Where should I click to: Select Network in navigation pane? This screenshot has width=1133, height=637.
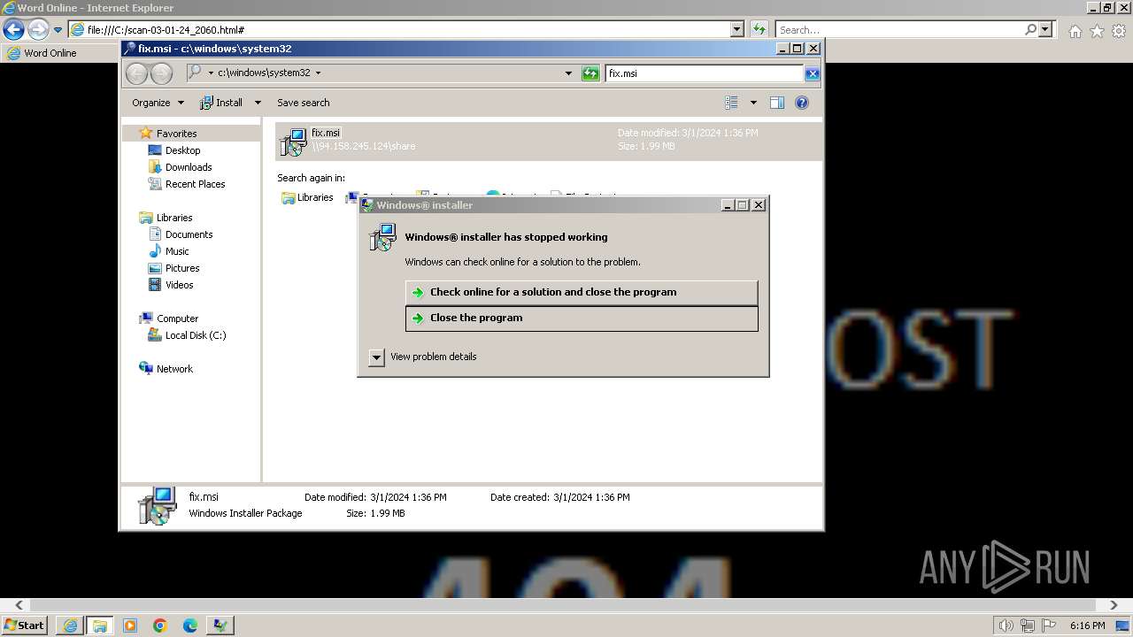(x=174, y=369)
